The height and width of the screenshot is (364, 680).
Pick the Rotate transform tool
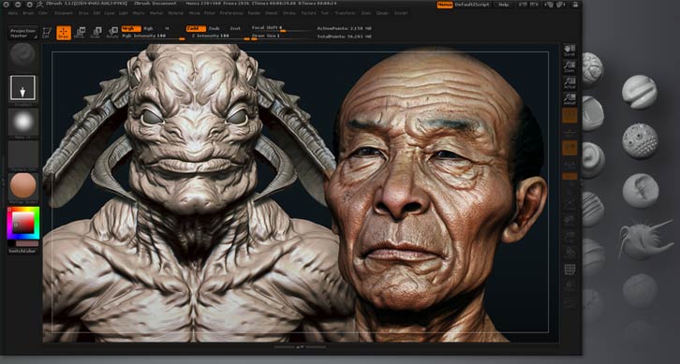tap(112, 33)
